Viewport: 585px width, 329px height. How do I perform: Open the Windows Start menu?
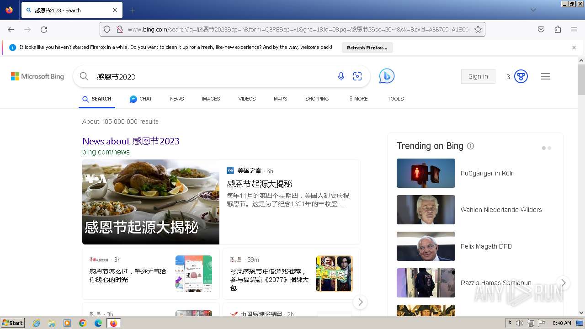12,323
